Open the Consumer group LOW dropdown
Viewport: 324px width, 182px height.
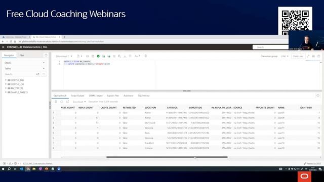pos(285,56)
